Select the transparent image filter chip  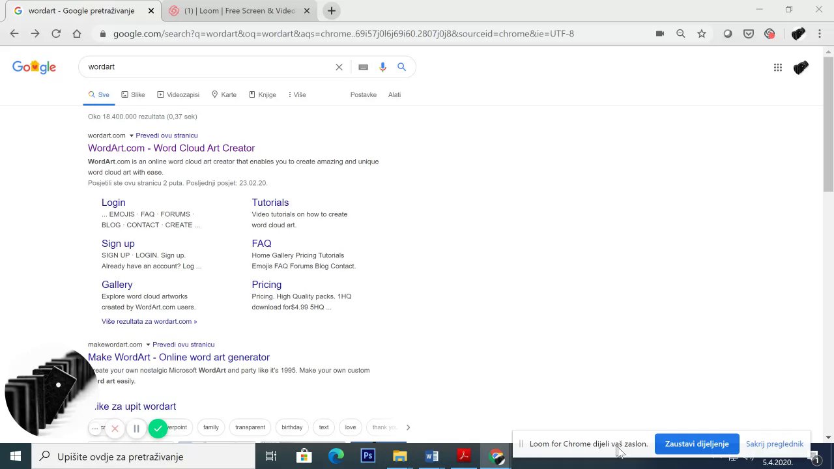(x=250, y=427)
